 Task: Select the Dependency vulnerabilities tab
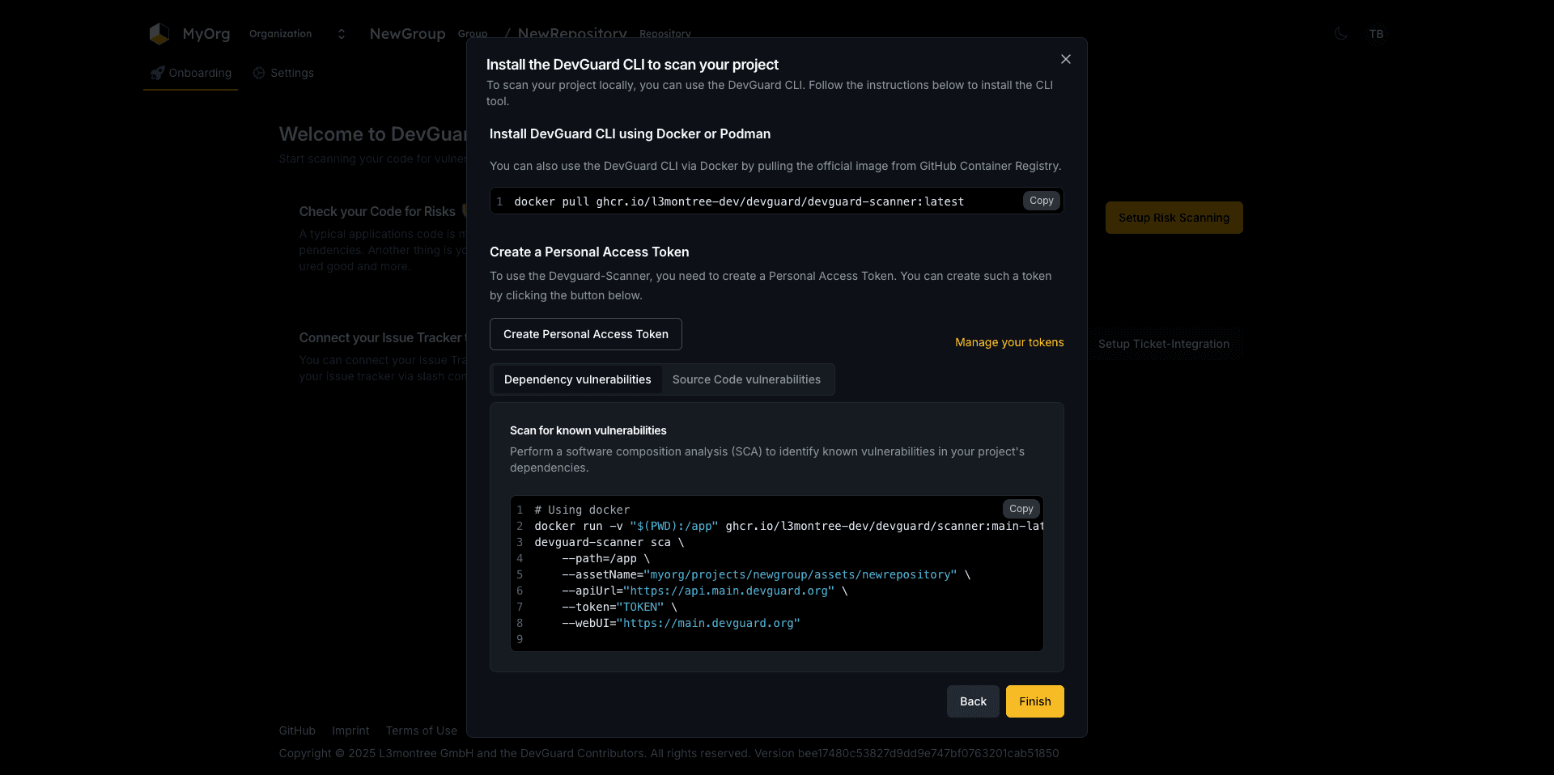click(576, 379)
